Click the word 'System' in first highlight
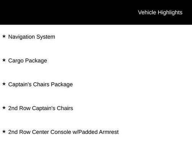Screen dimensions: 192x144 point(46,37)
